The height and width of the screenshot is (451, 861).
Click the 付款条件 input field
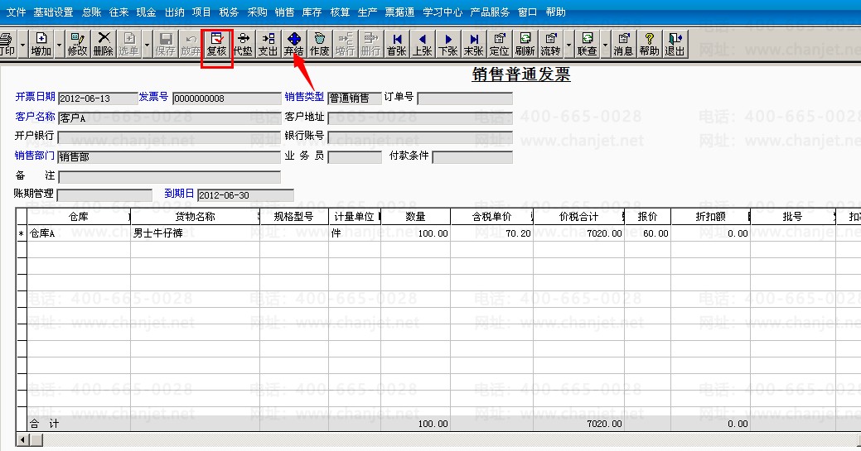pyautogui.click(x=472, y=157)
